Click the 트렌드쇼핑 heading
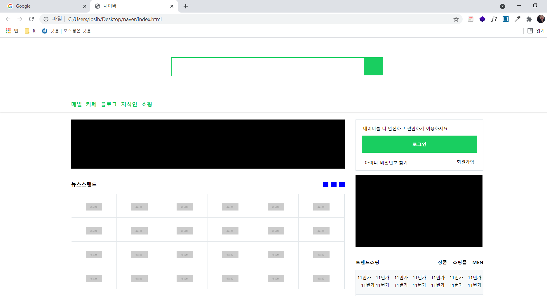This screenshot has width=547, height=296. click(367, 262)
